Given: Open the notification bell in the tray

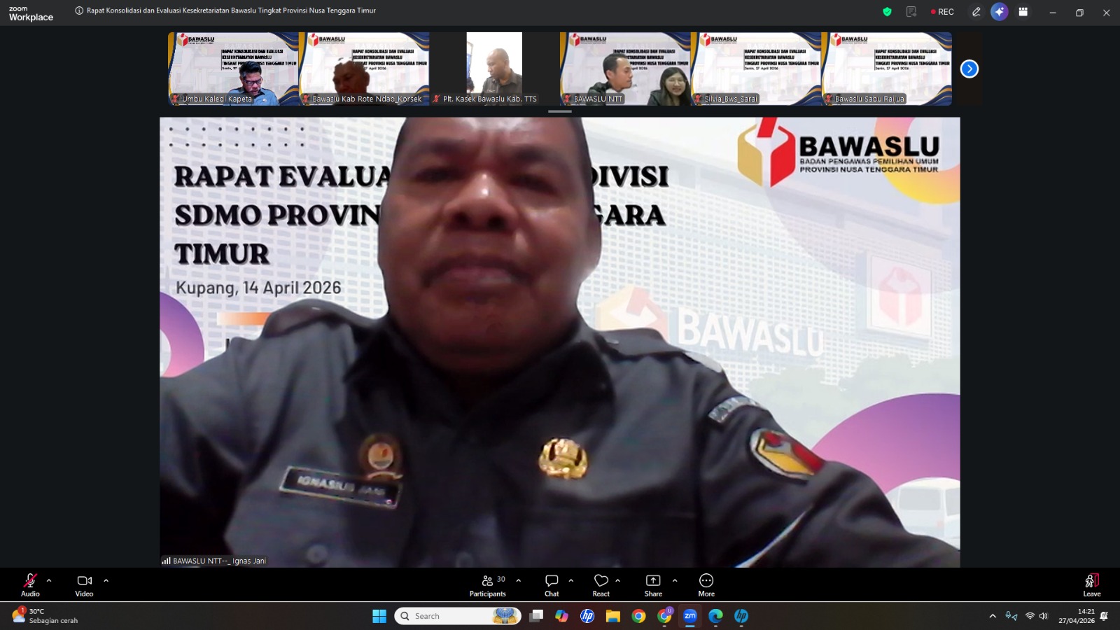Looking at the screenshot, I should click(1105, 616).
